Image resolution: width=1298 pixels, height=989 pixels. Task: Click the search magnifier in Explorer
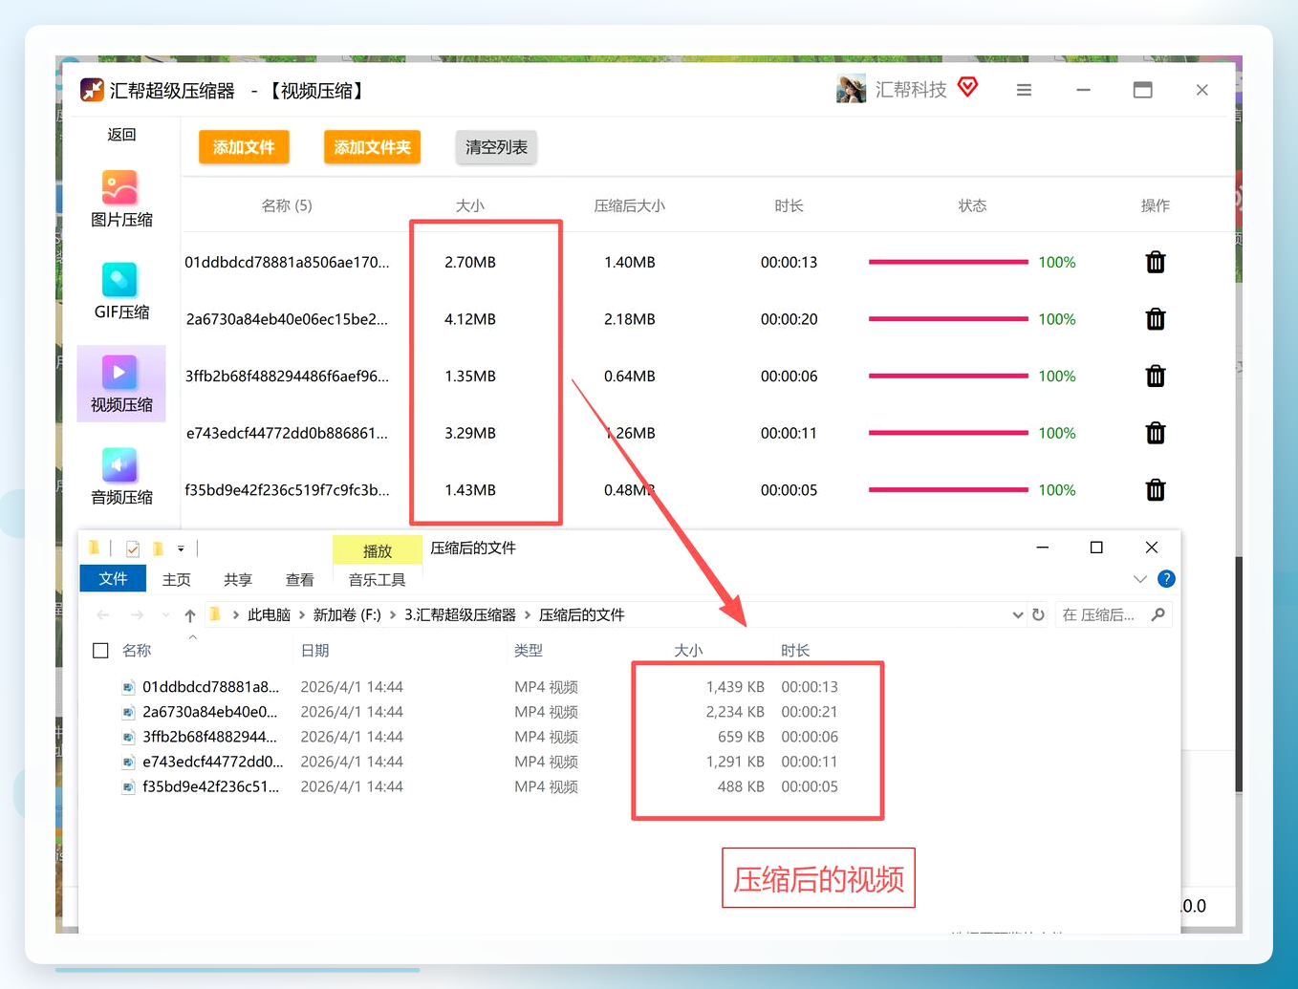tap(1158, 614)
